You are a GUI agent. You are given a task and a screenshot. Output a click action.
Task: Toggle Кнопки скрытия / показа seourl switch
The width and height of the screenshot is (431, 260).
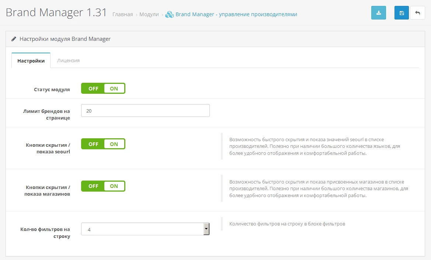click(103, 144)
